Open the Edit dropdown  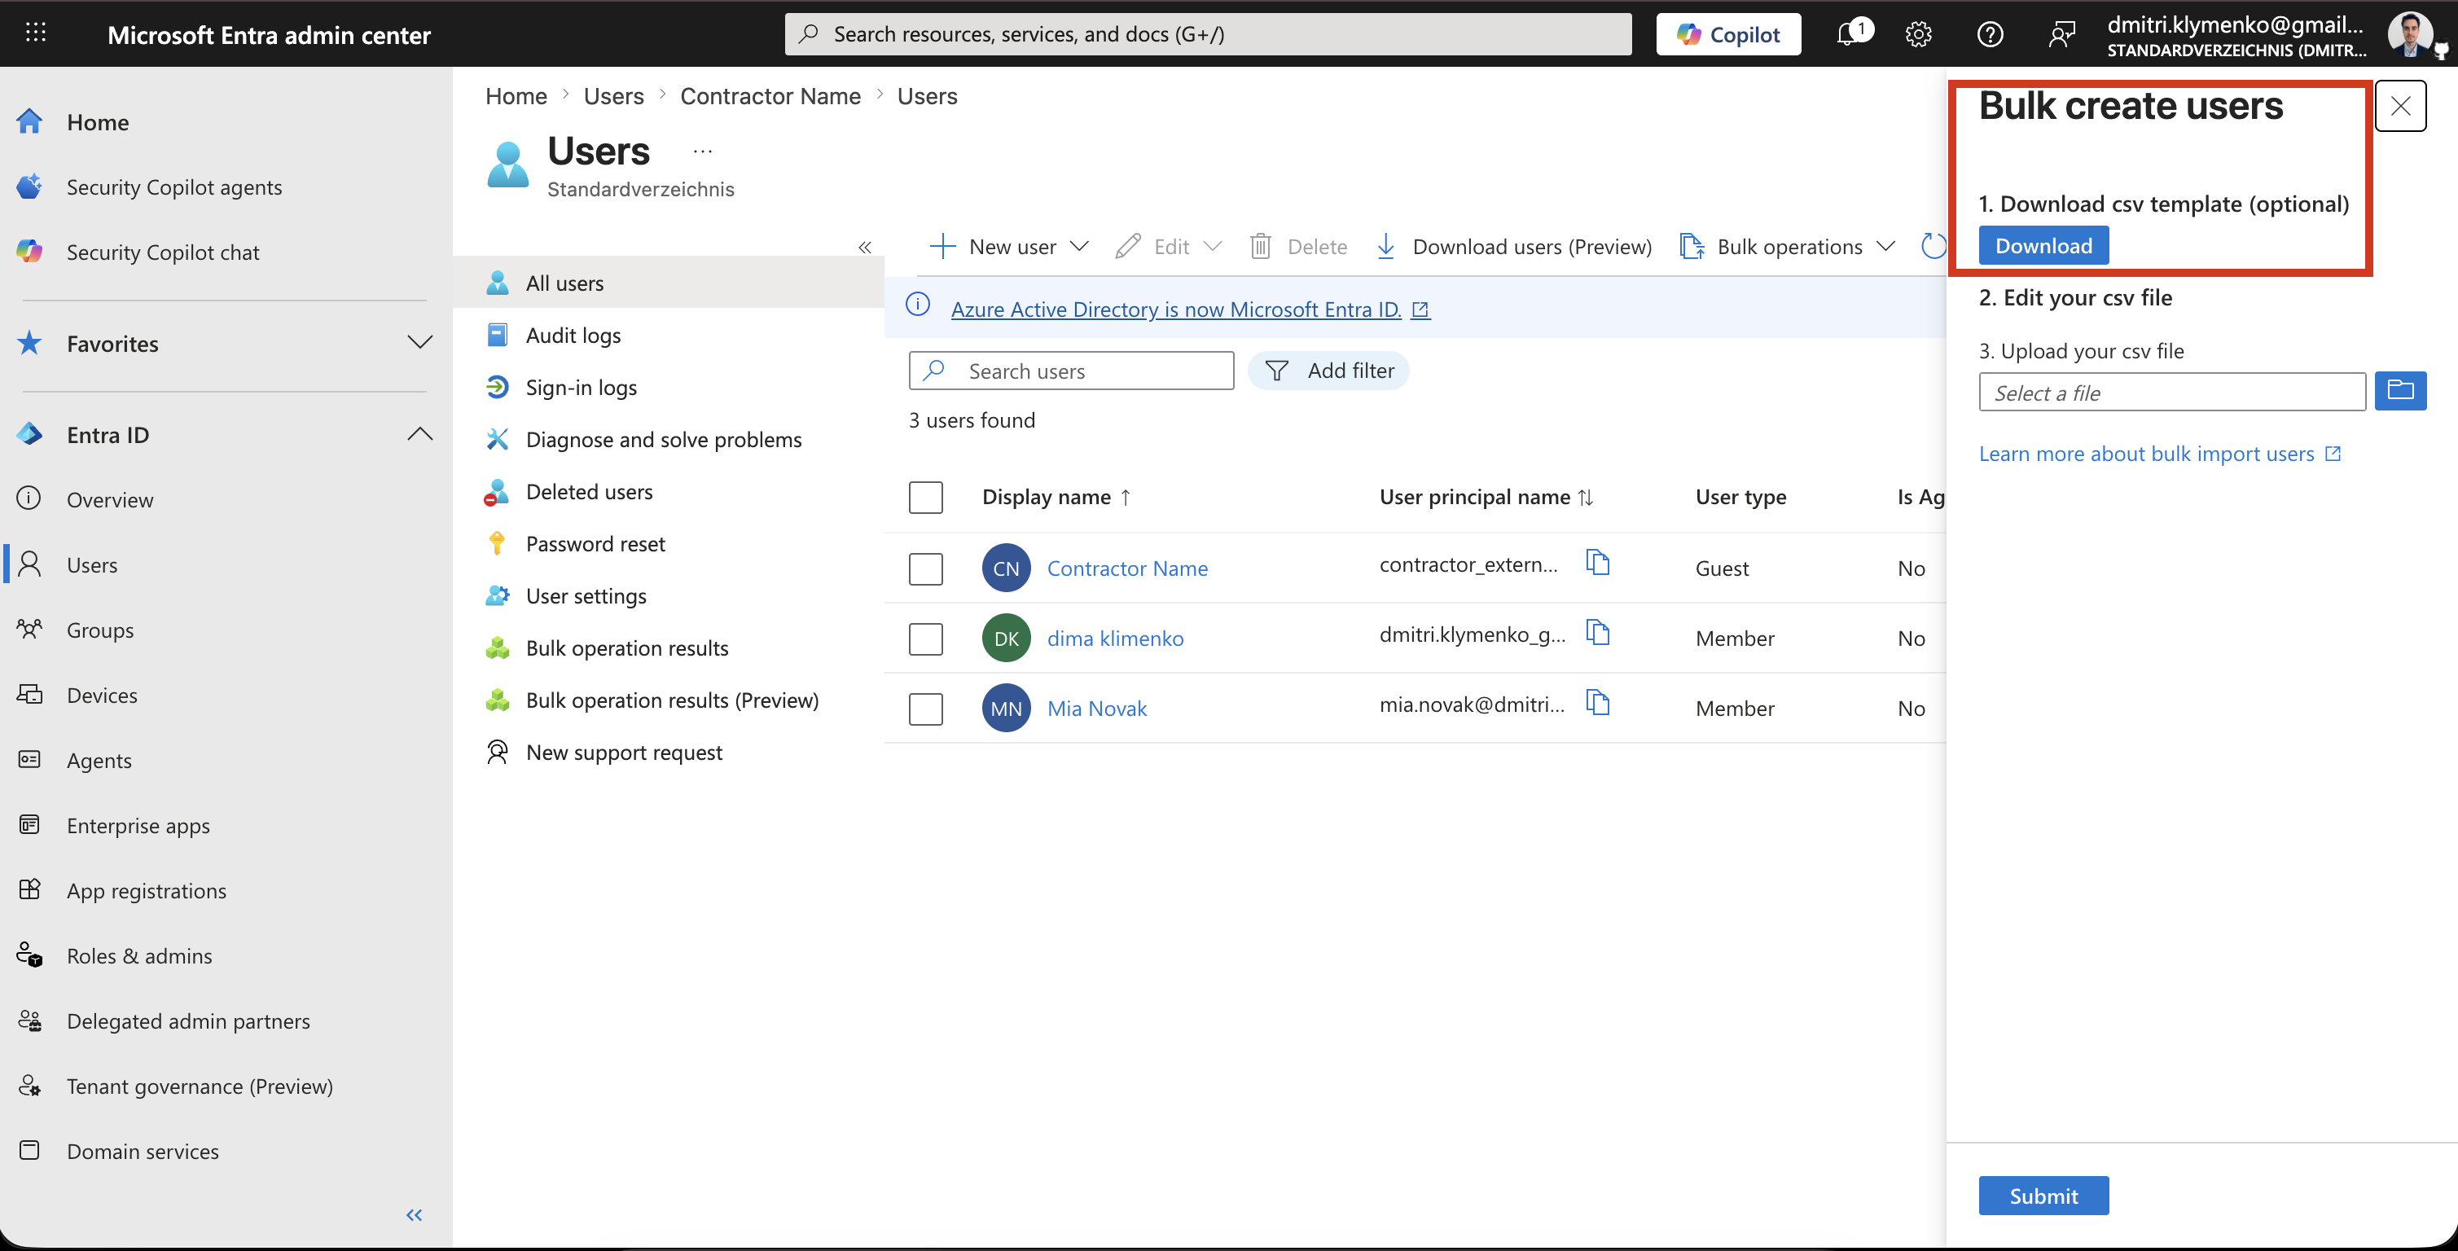click(x=1170, y=247)
